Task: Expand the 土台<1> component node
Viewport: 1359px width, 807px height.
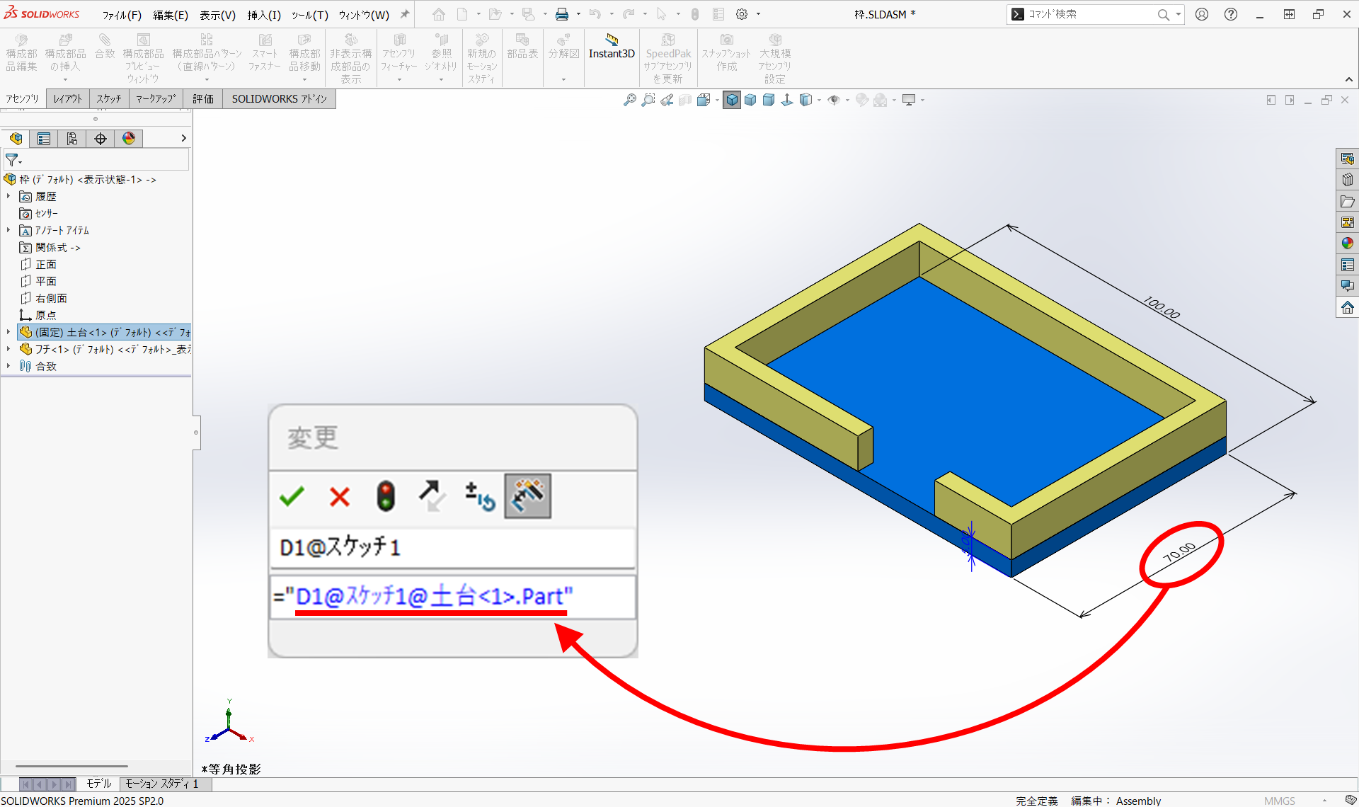Action: (8, 332)
